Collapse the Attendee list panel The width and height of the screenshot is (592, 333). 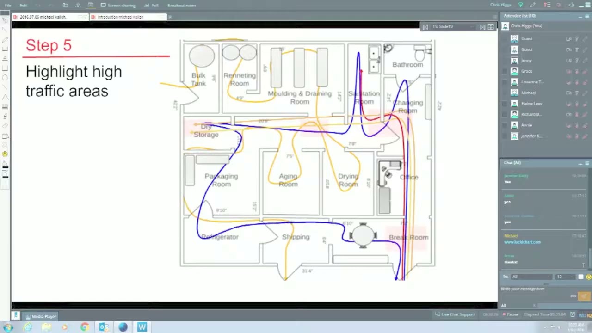(580, 16)
